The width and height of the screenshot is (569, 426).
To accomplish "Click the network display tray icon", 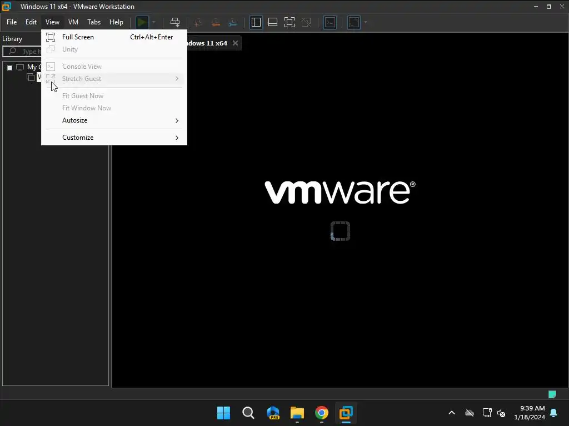I will pos(487,413).
